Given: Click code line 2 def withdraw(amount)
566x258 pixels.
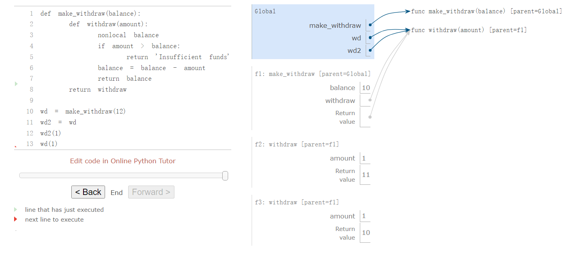Looking at the screenshot, I should tap(109, 24).
